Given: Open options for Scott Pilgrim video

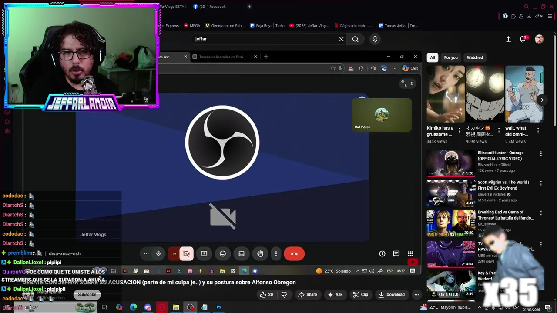Looking at the screenshot, I should coord(541,183).
